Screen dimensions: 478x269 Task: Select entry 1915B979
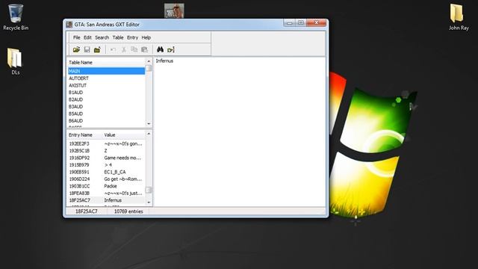click(79, 164)
